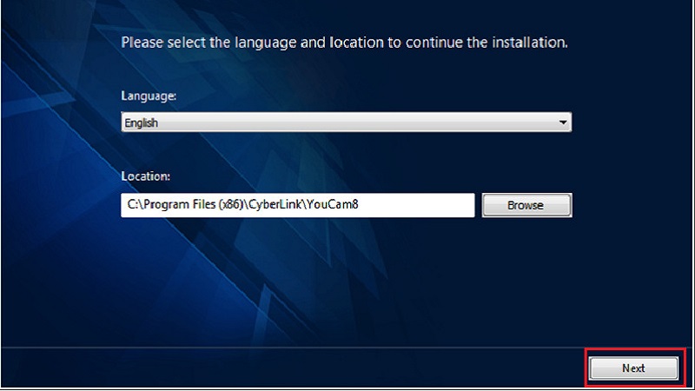
Task: Click the word "installation" in the heading
Action: point(531,42)
